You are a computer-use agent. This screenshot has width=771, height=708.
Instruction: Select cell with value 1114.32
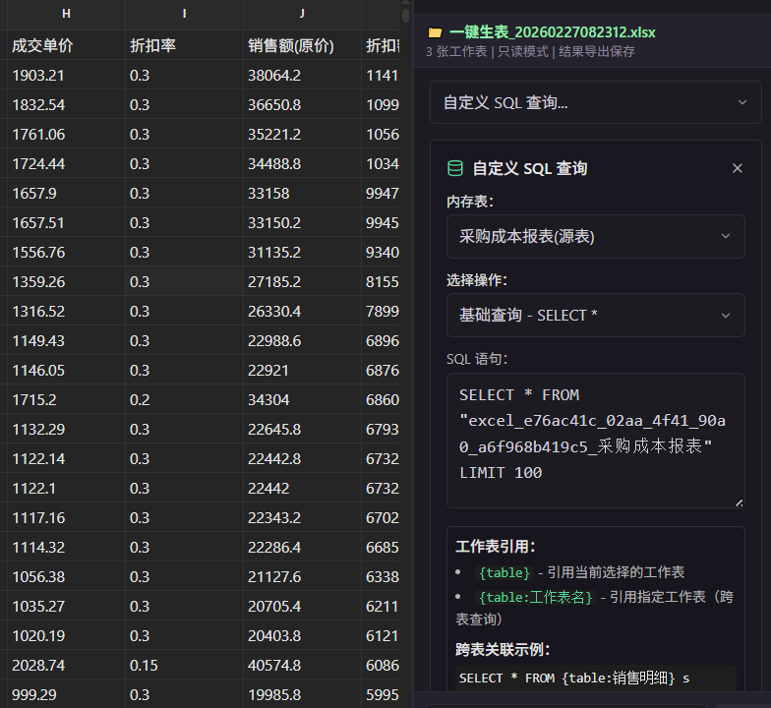point(67,547)
